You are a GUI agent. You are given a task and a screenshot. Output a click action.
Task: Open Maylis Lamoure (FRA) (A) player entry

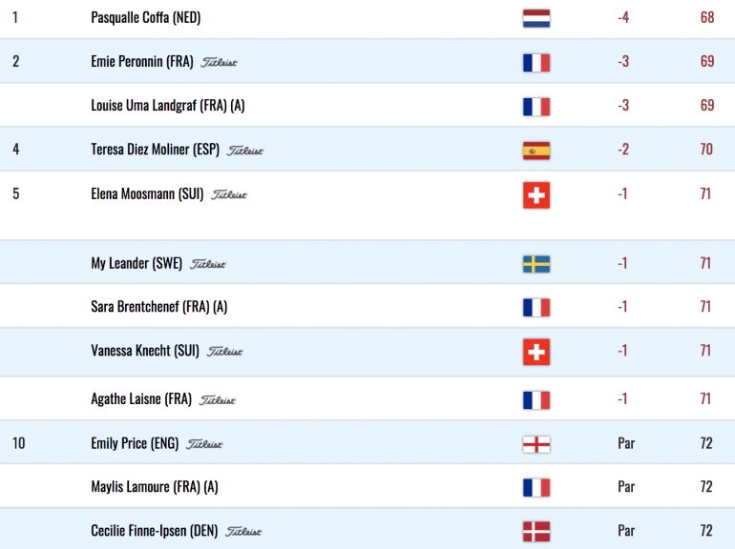(x=155, y=487)
